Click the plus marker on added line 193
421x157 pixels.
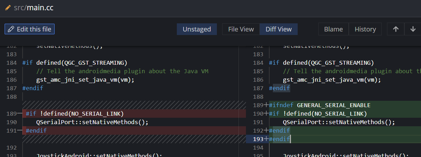point(266,139)
